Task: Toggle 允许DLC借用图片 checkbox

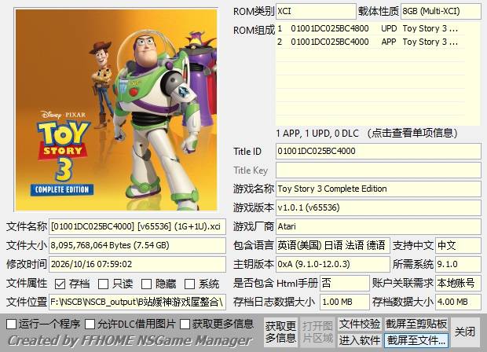Action: coord(90,324)
